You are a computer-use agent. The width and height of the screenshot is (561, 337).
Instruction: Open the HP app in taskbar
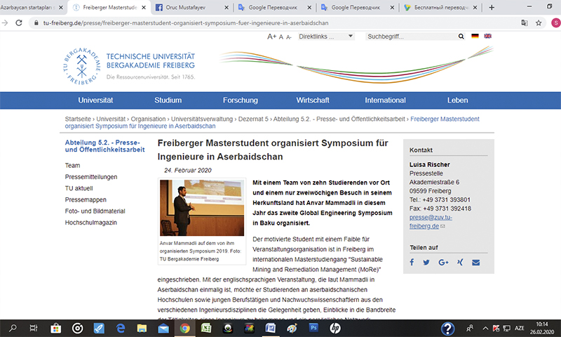click(335, 328)
